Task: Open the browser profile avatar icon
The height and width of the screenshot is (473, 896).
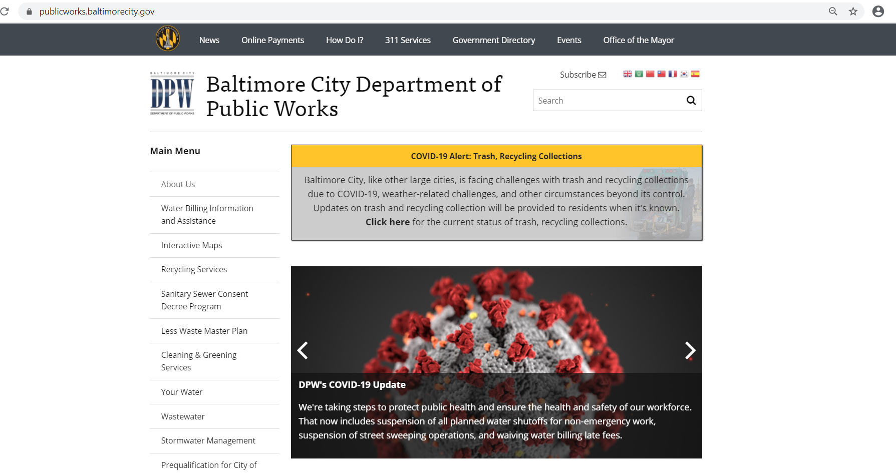Action: tap(878, 11)
